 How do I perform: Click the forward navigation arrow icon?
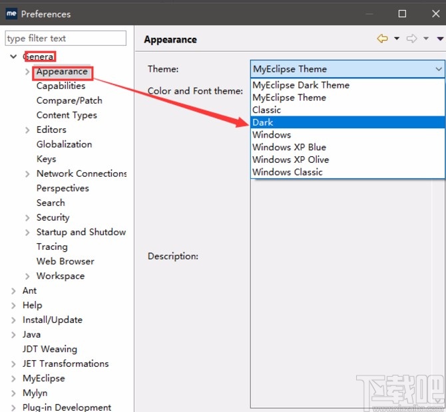pyautogui.click(x=411, y=39)
